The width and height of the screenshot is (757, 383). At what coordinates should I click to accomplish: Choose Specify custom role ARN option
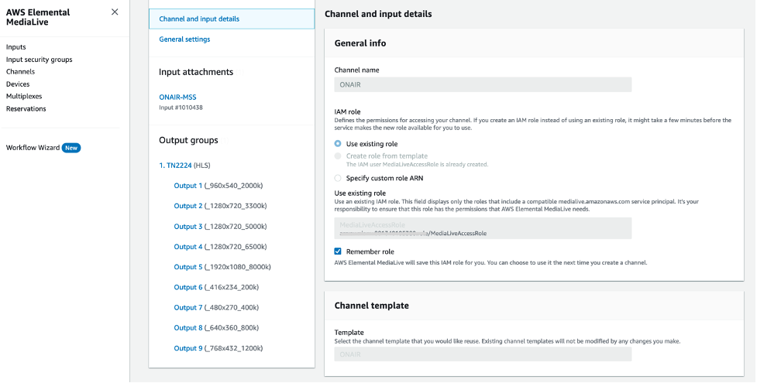pyautogui.click(x=338, y=178)
